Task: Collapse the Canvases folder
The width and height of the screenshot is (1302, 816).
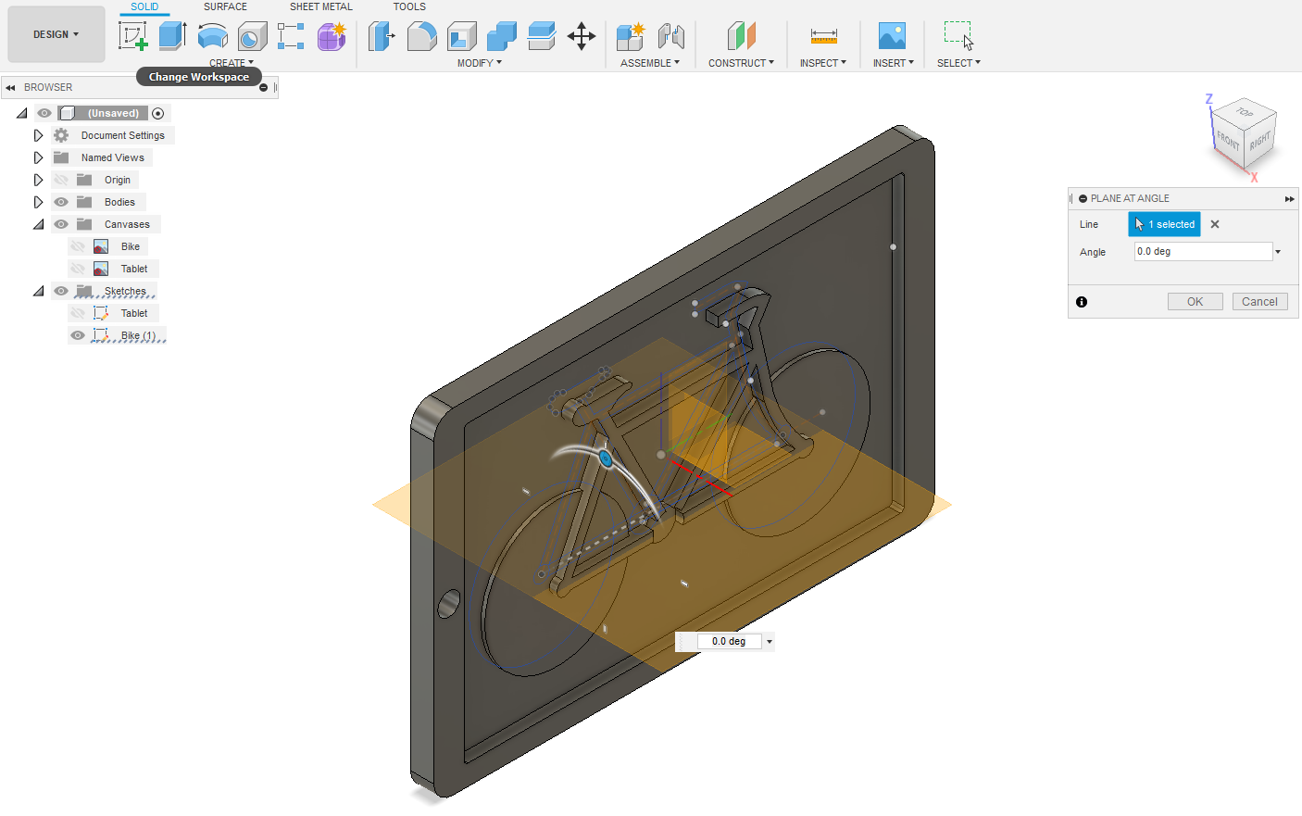Action: point(38,224)
